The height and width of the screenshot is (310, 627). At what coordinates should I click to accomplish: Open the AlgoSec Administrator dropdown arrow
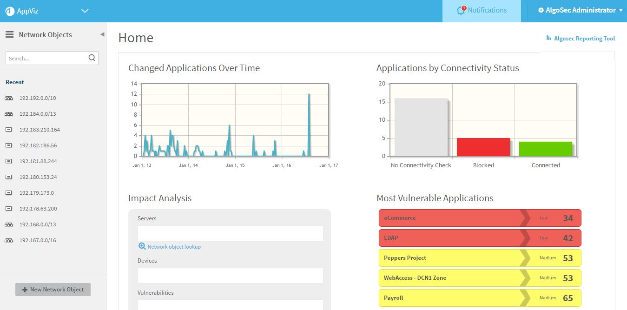[621, 10]
